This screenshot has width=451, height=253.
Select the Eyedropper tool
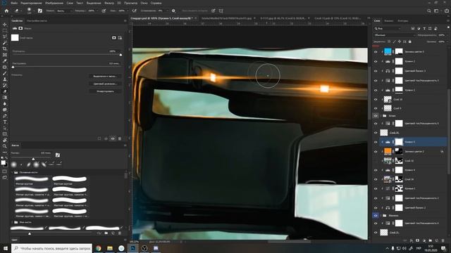click(5, 61)
